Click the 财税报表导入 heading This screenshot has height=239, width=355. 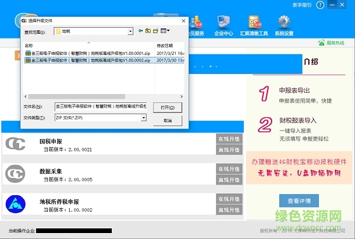[298, 120]
